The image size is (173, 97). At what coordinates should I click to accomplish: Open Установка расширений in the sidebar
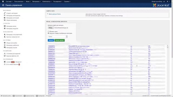(x=13, y=54)
